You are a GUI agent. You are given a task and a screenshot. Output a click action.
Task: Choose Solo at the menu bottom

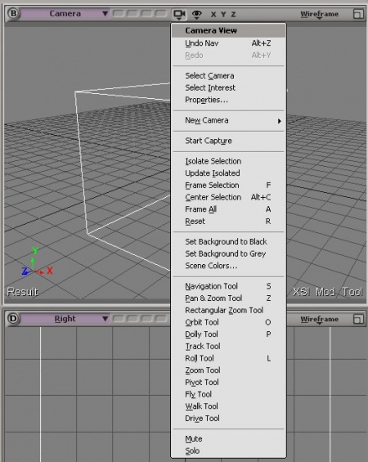click(x=228, y=451)
